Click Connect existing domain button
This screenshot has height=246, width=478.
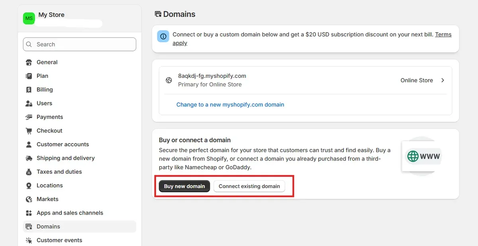coord(249,186)
